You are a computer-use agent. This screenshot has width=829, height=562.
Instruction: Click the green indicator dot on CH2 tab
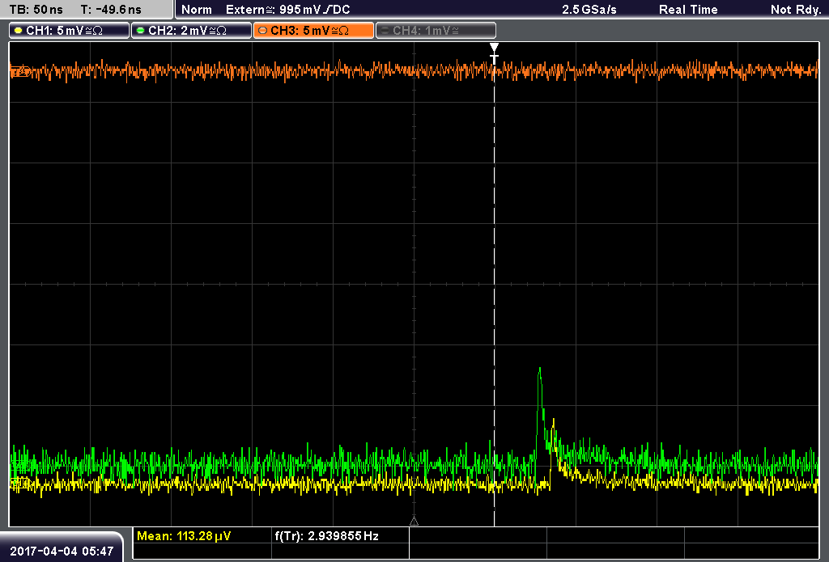141,31
